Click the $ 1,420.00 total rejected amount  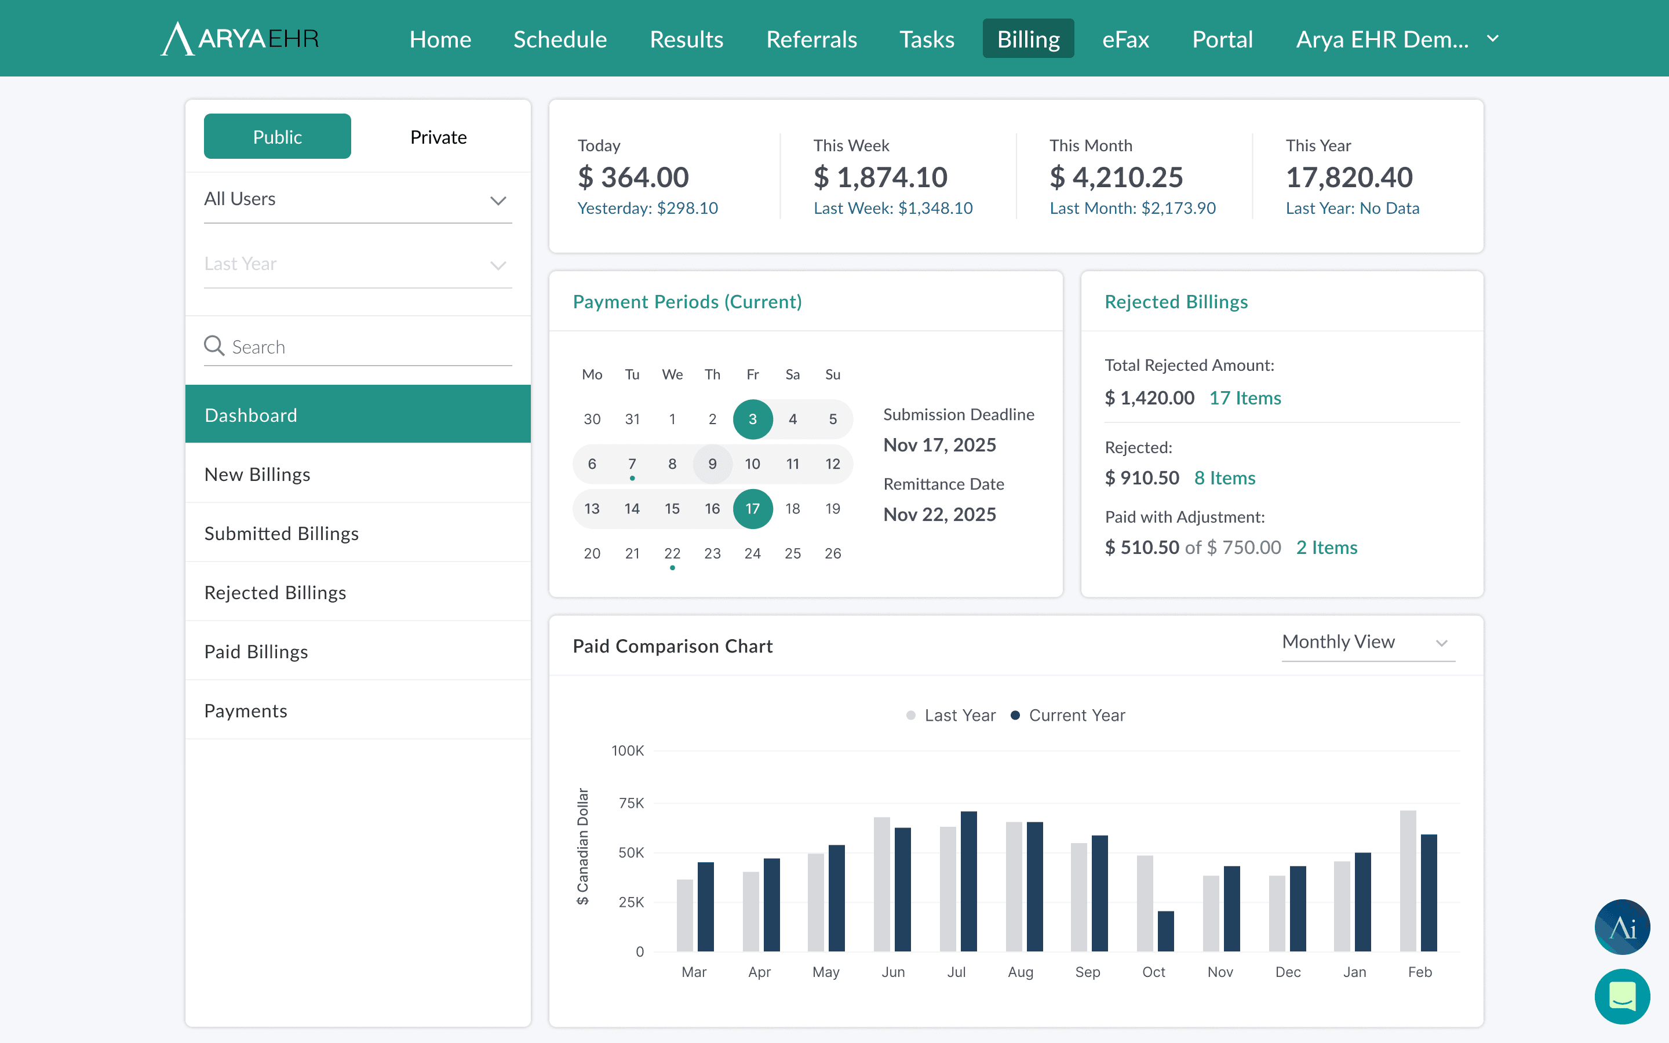point(1149,398)
